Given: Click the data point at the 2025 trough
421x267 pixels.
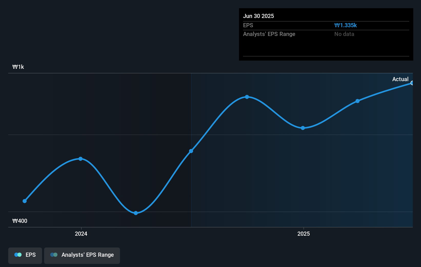Looking at the screenshot, I should pyautogui.click(x=303, y=128).
